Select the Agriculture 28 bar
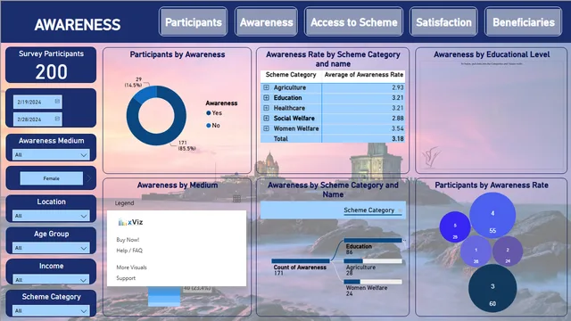Viewport: 571px width, 321px height. point(373,261)
